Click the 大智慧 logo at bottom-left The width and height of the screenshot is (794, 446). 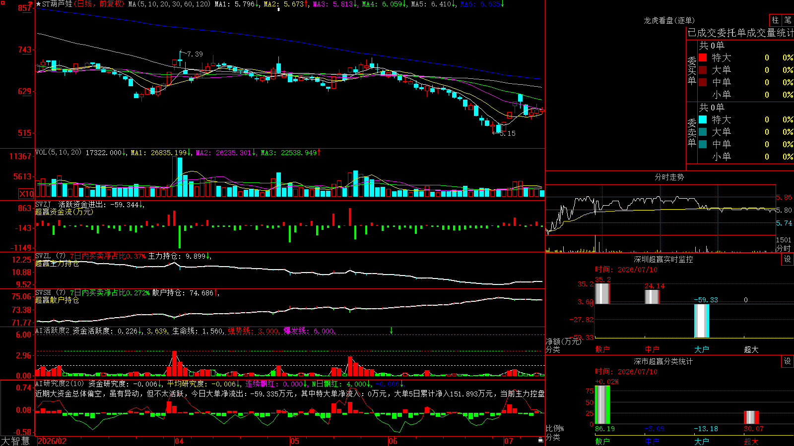15,441
